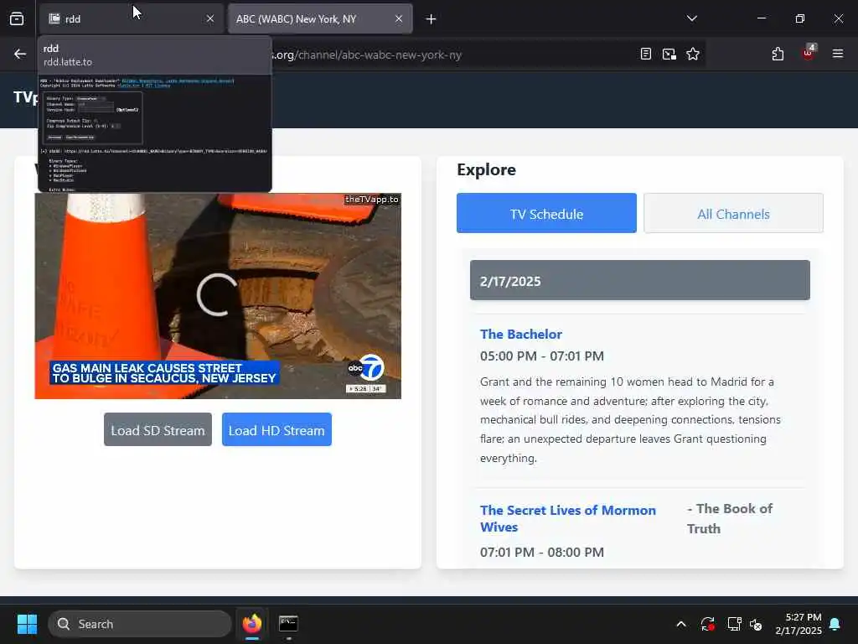Viewport: 858px width, 644px height.
Task: Go back to previous page
Action: pos(20,54)
